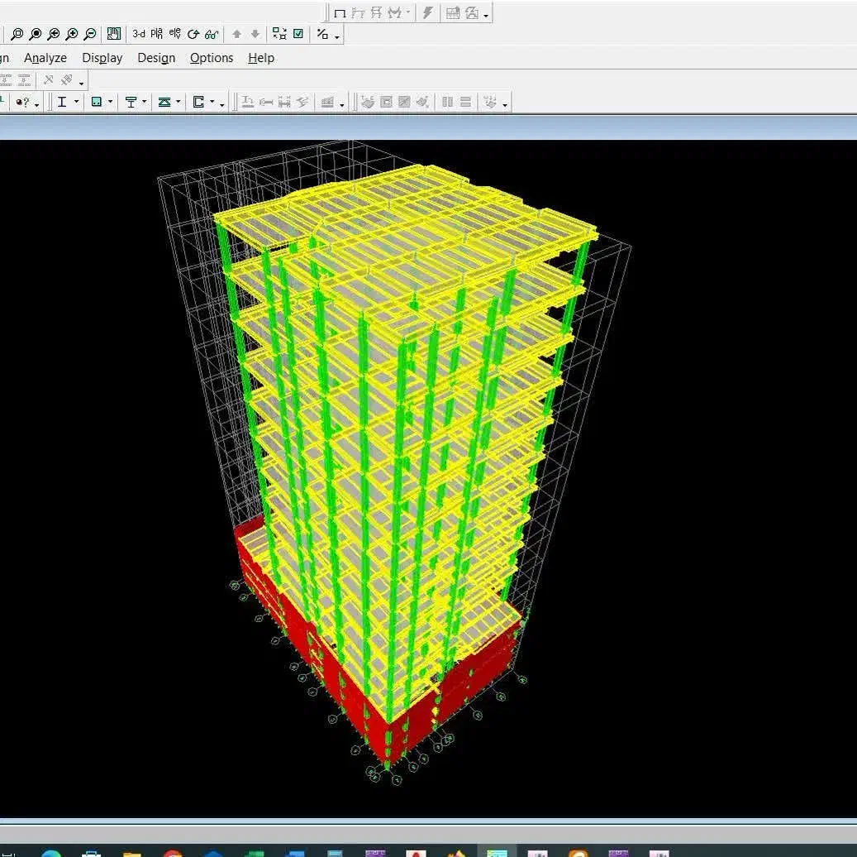Screen dimensions: 857x857
Task: Toggle perspective view with glasses icon
Action: pos(212,34)
